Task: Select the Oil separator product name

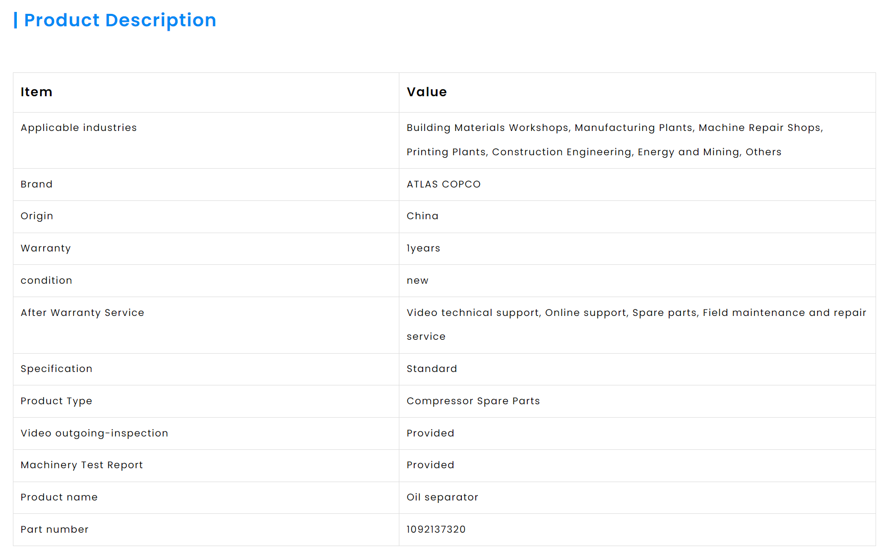Action: (442, 497)
